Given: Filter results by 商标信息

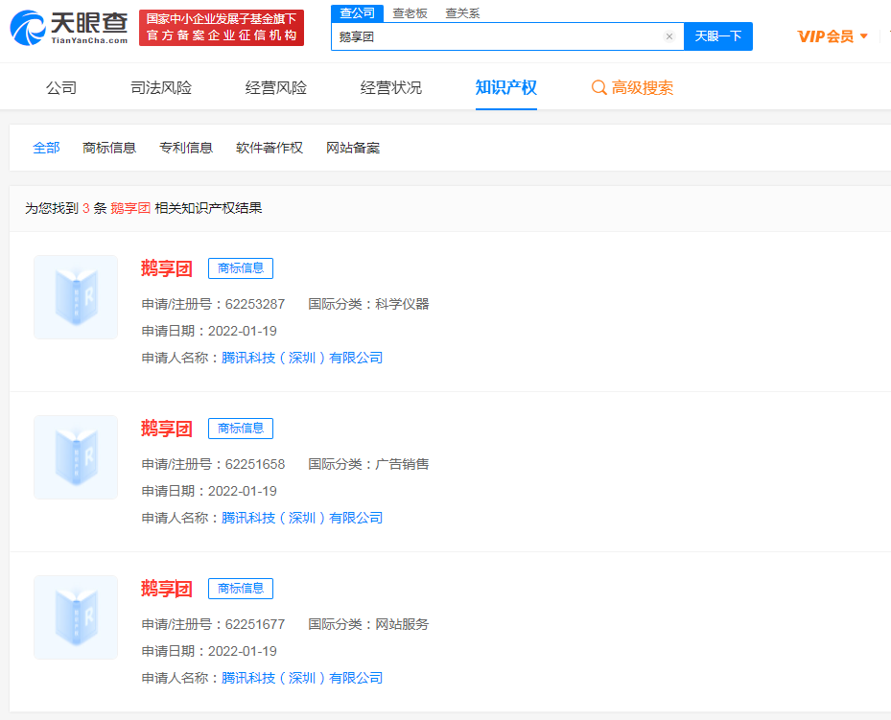Looking at the screenshot, I should point(109,148).
